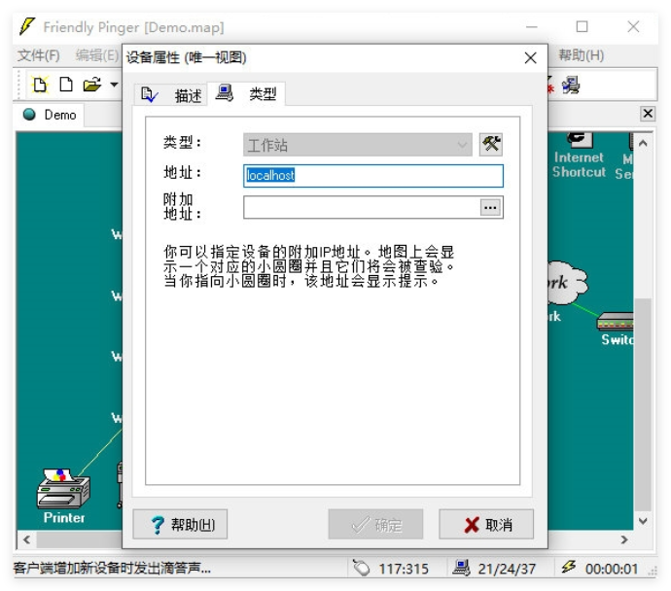Click the vertical scrollbar down arrow
The height and width of the screenshot is (591, 671).
coord(643,520)
